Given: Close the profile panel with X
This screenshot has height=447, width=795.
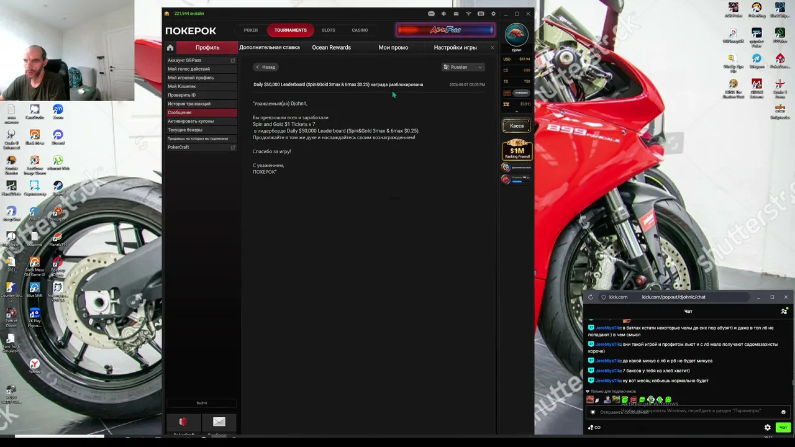Looking at the screenshot, I should (x=493, y=48).
